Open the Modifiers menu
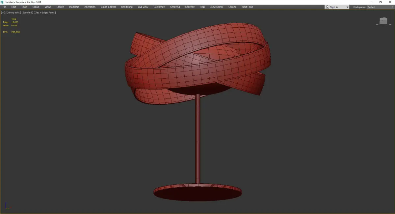 coord(74,7)
